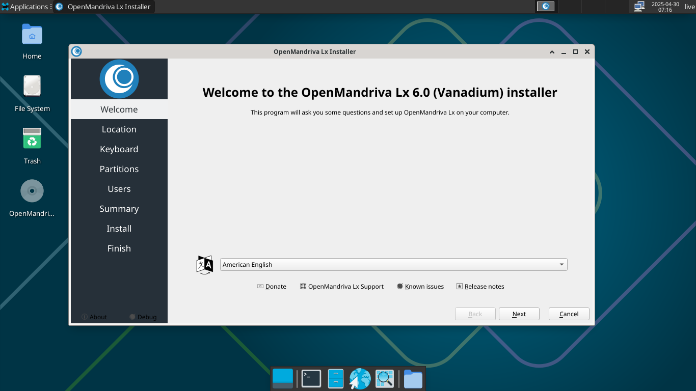Select the Trash desktop icon

pyautogui.click(x=32, y=146)
